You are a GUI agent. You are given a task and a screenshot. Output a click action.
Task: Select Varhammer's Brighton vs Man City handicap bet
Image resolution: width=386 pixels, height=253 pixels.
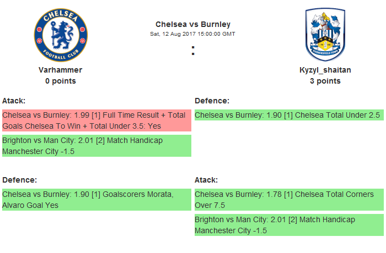[x=96, y=146]
